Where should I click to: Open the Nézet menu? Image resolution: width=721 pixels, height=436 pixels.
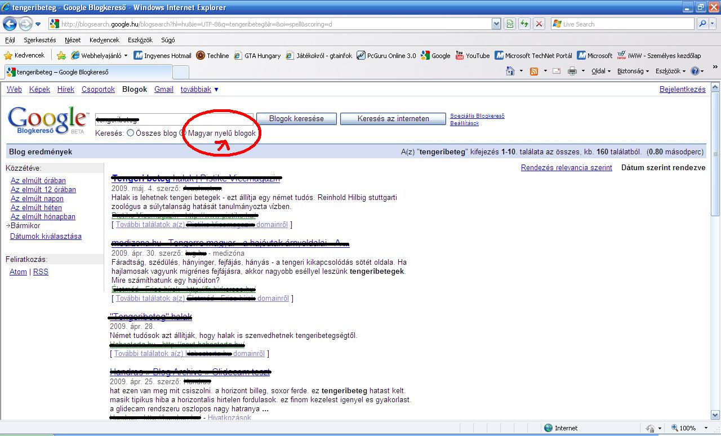click(73, 40)
